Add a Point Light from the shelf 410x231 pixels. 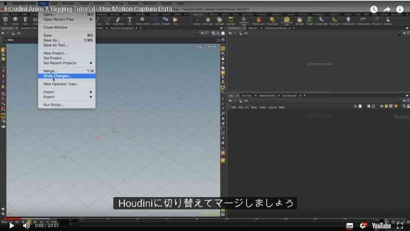[x=208, y=20]
